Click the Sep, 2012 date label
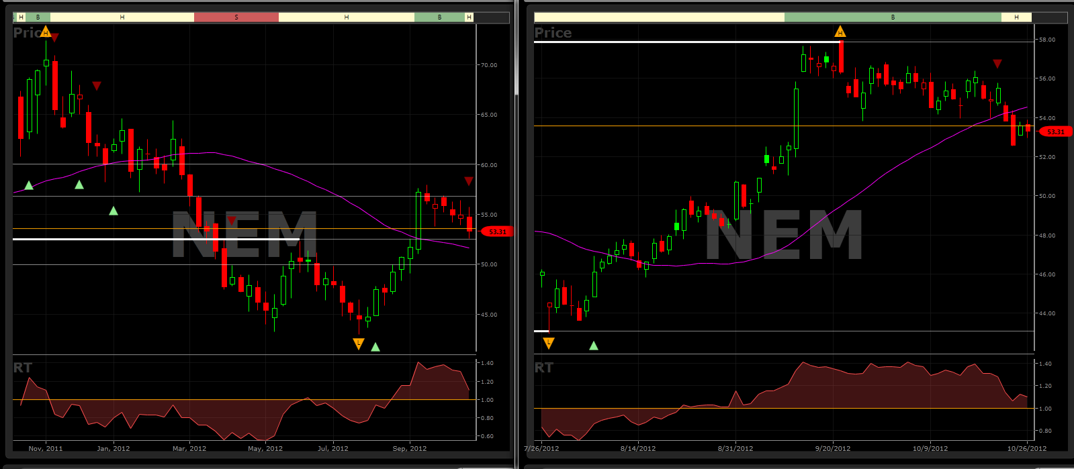Viewport: 1074px width, 469px height. tap(410, 448)
